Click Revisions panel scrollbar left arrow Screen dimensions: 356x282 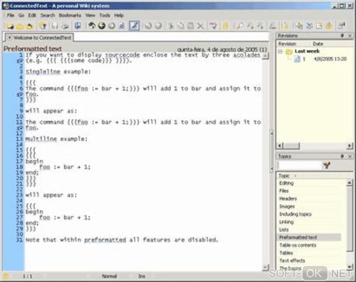280,146
